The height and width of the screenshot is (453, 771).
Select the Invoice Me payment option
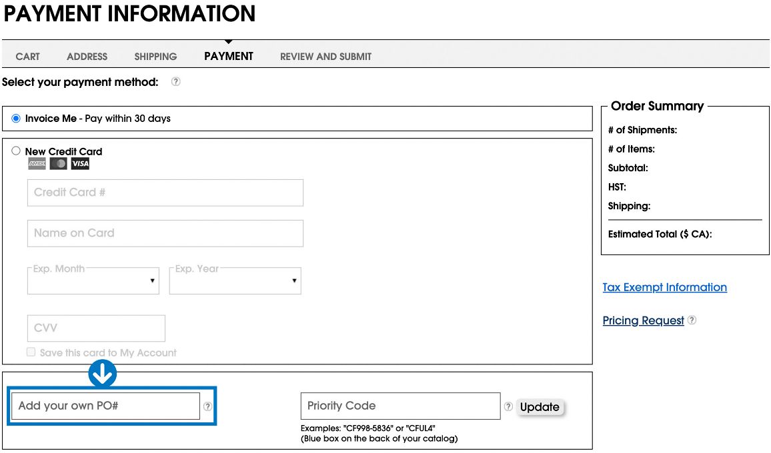pyautogui.click(x=16, y=118)
